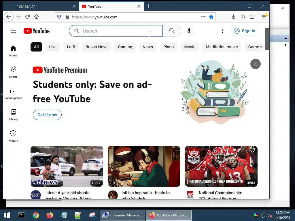Select the Meditation music filter chip

(x=222, y=47)
